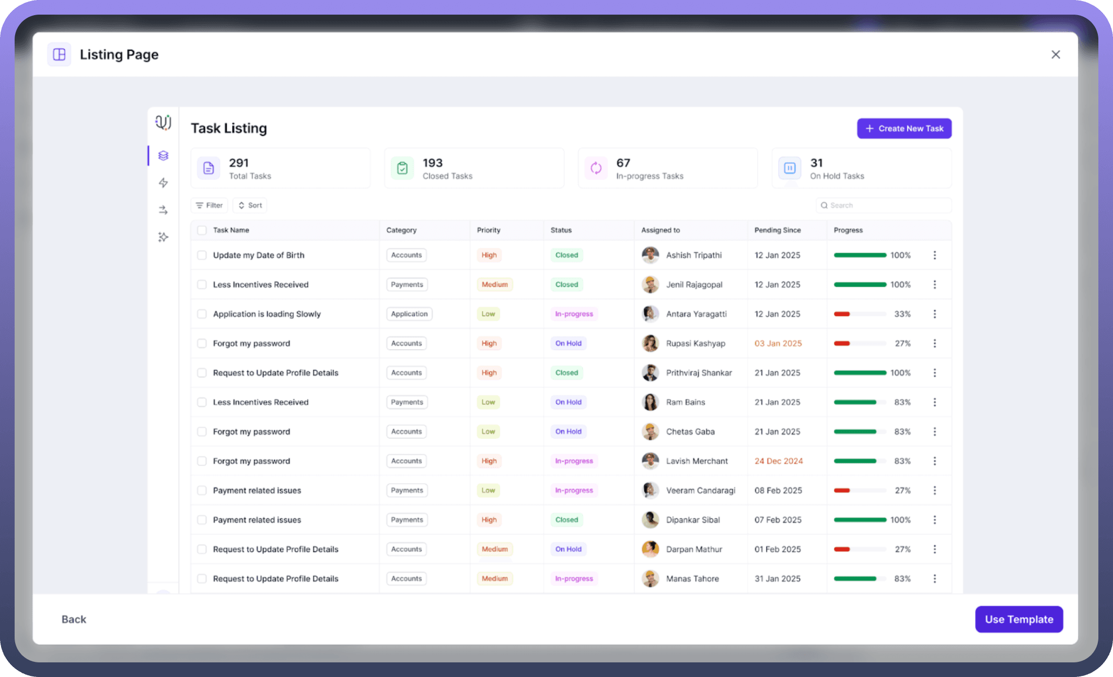Click Create New Task button
The image size is (1113, 677).
[x=904, y=129]
